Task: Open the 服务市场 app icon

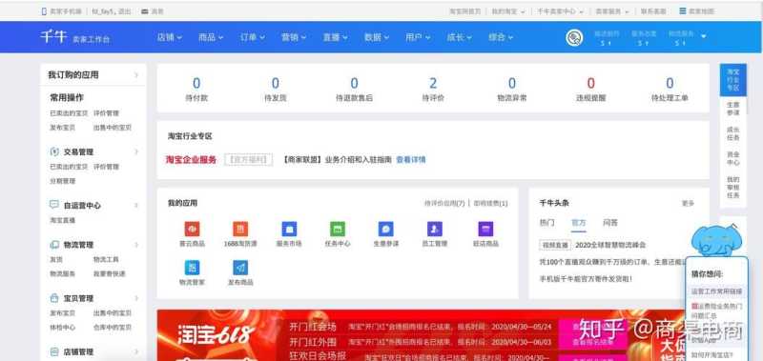Action: coord(289,229)
